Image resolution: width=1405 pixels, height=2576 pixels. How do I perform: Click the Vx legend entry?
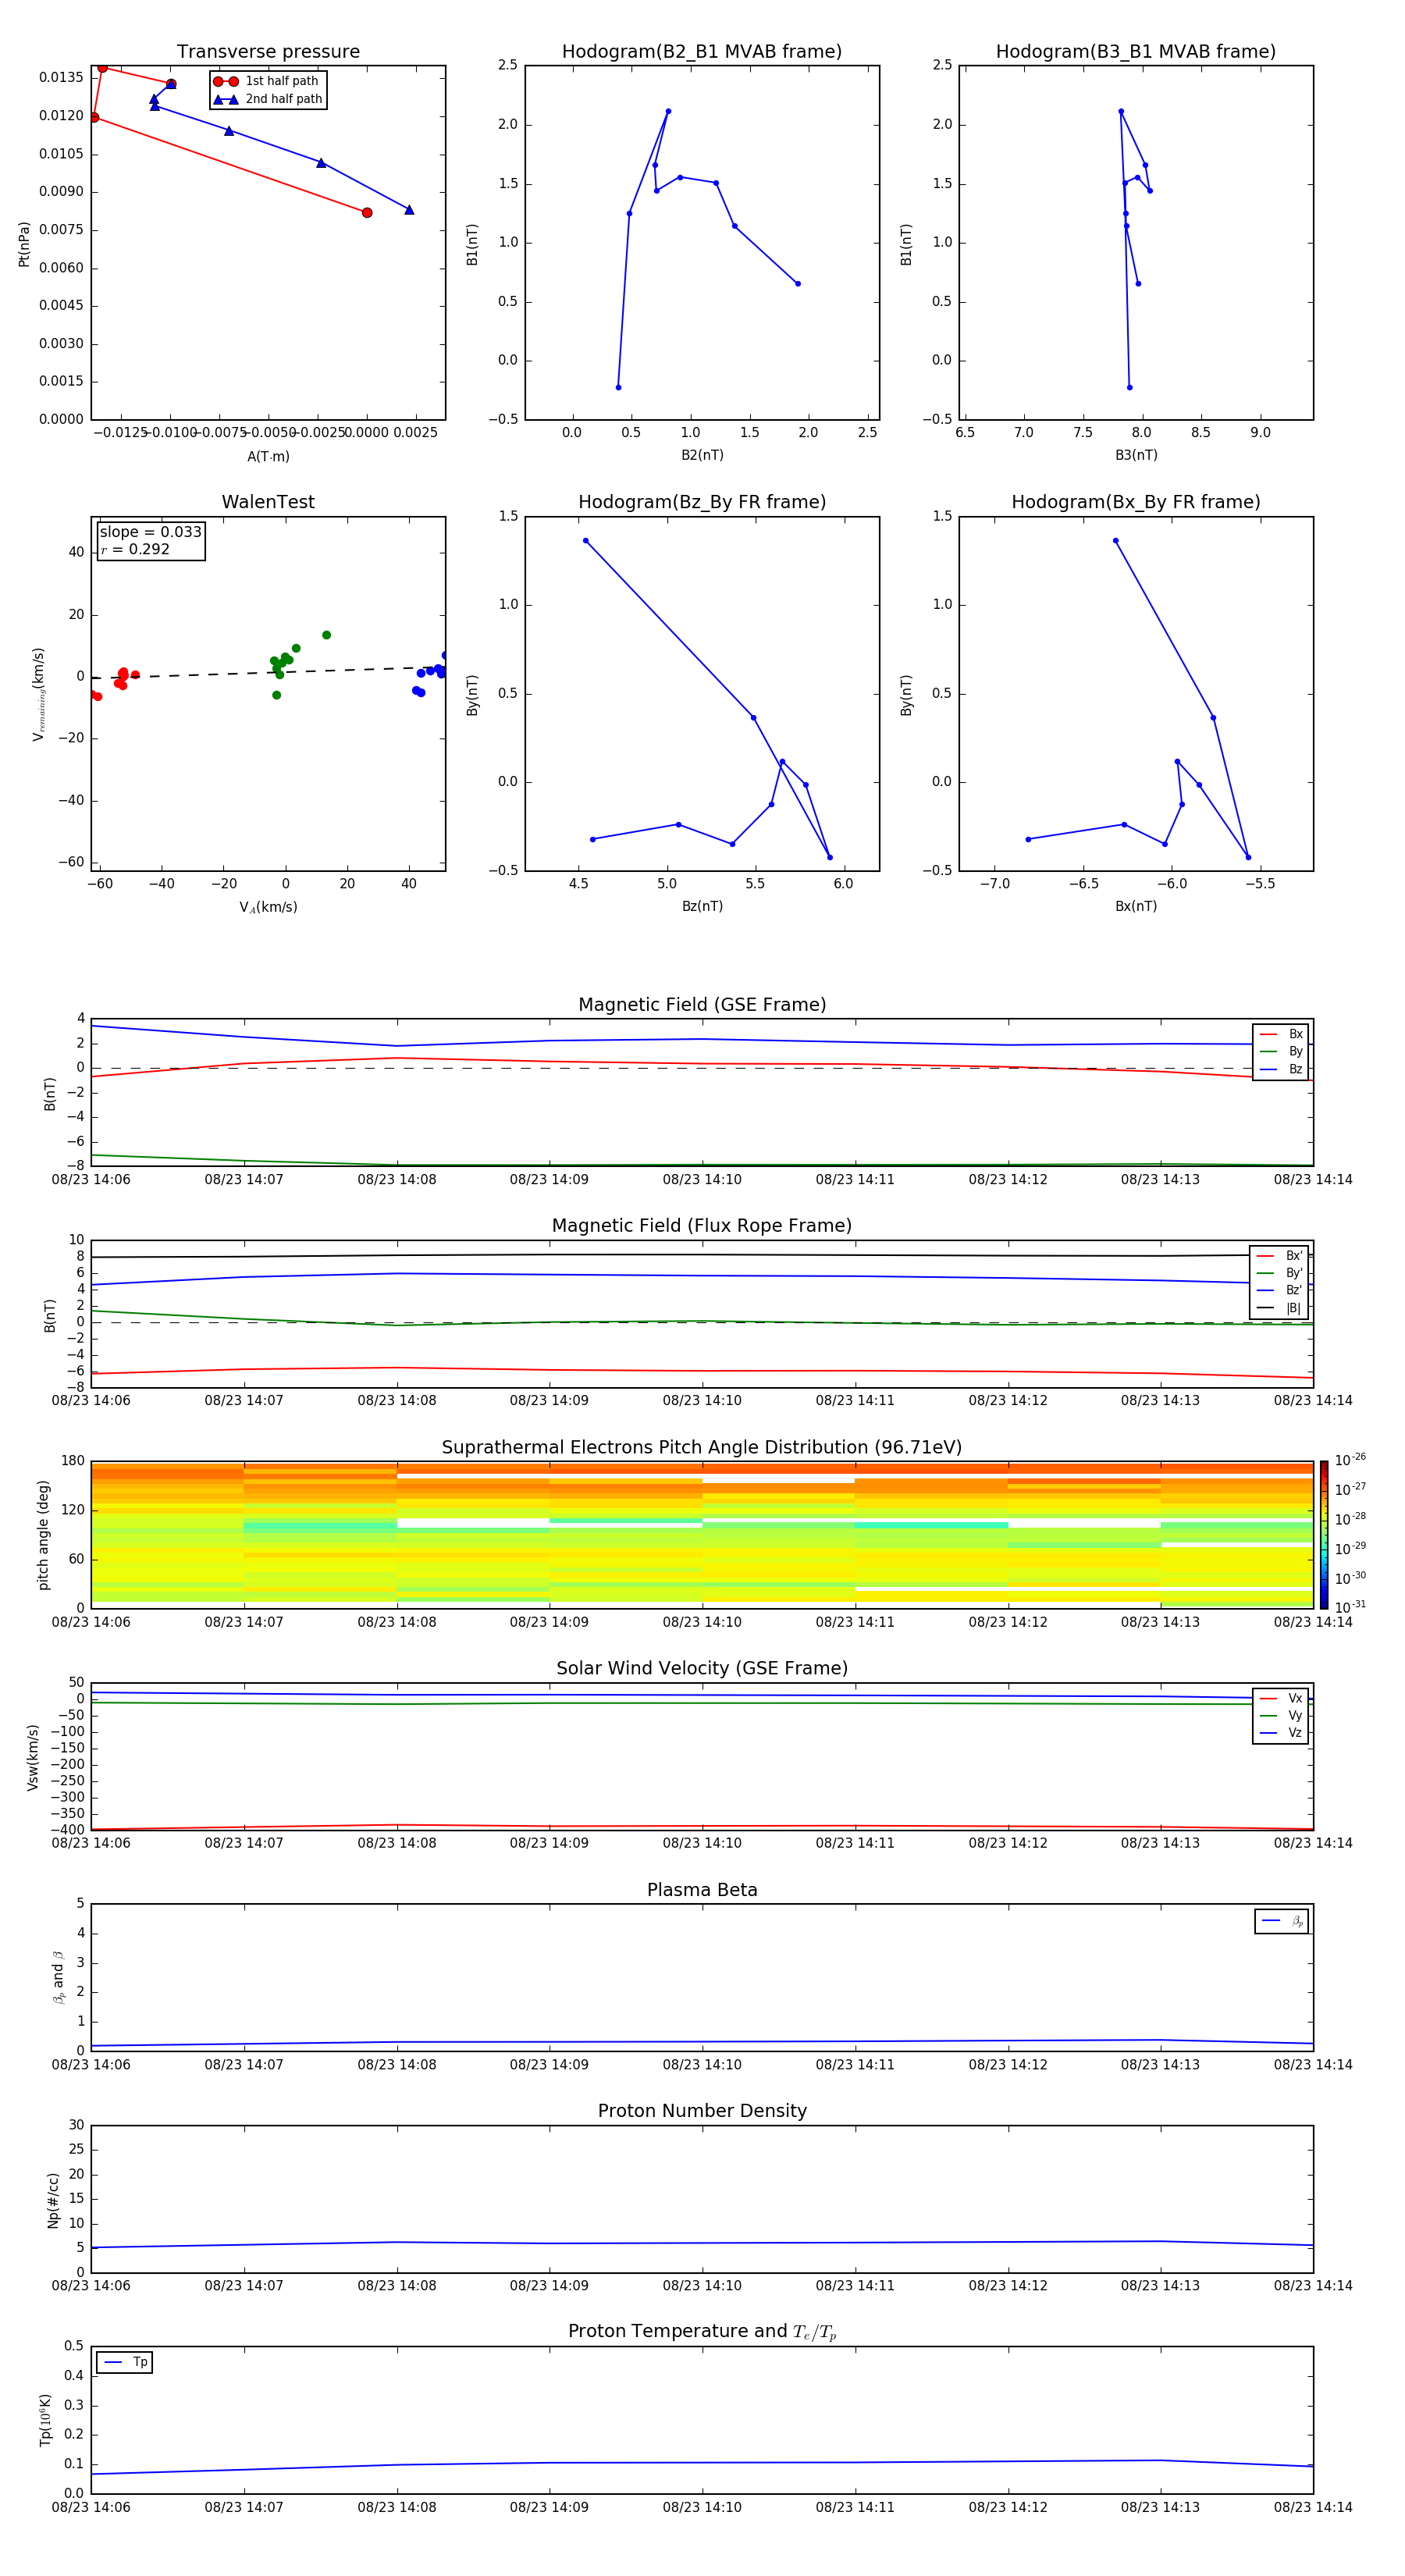1281,1698
